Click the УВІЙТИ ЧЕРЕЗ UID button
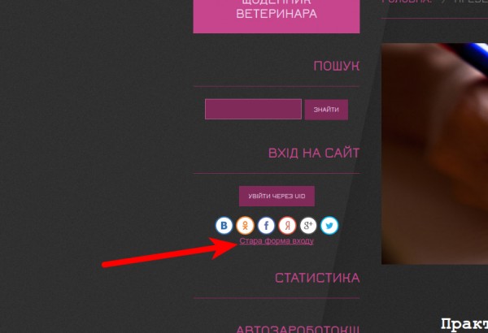This screenshot has height=333, width=488. pyautogui.click(x=277, y=197)
